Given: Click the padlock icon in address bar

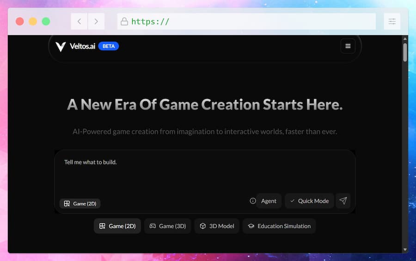Looking at the screenshot, I should 124,21.
